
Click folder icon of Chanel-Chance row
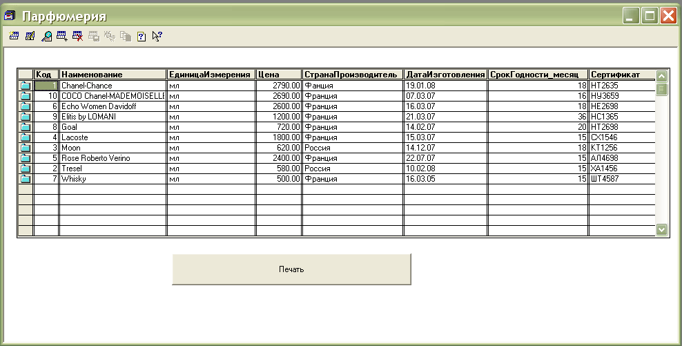pyautogui.click(x=26, y=86)
